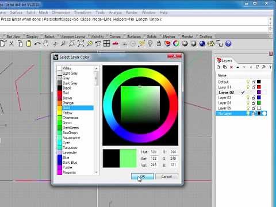Viewport: 276px width, 207px height.
Task: Click Cancel in Select Layer Color dialog
Action: click(167, 177)
